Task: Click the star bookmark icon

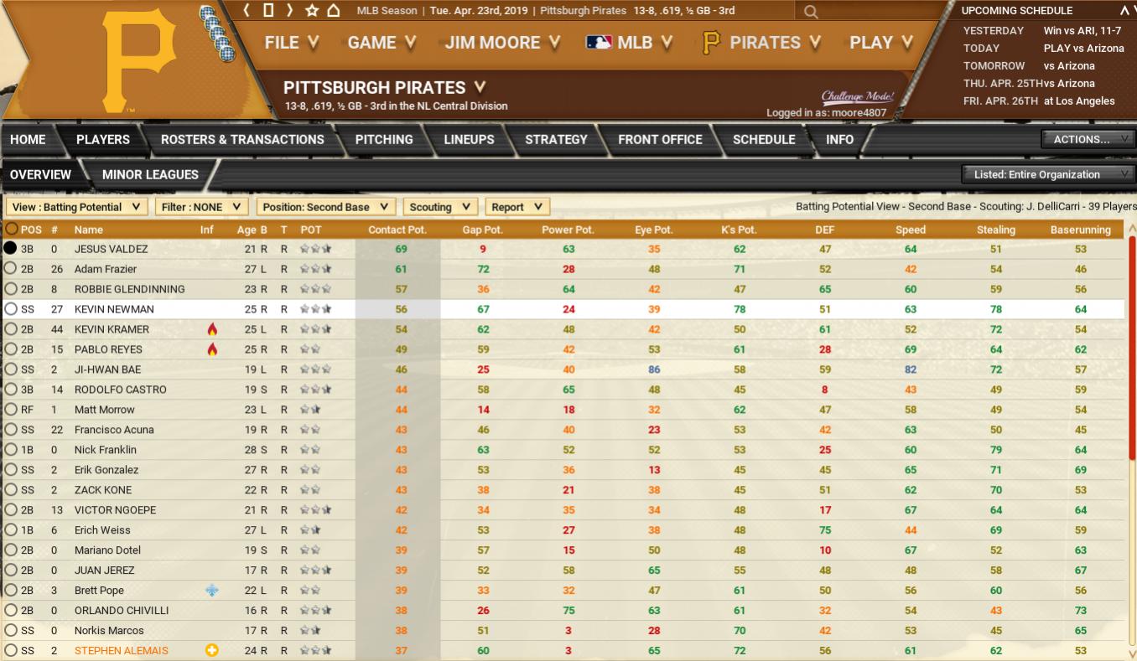Action: [x=312, y=10]
